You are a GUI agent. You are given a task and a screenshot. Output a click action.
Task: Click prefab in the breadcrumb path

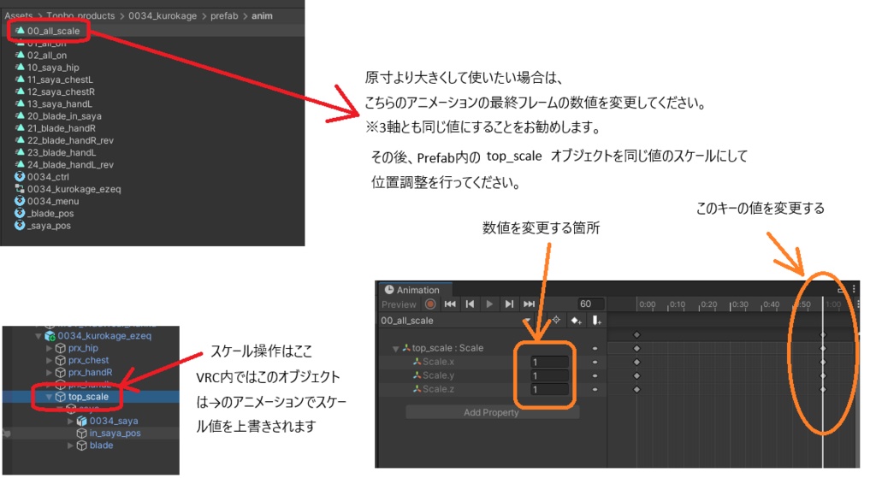[x=224, y=15]
